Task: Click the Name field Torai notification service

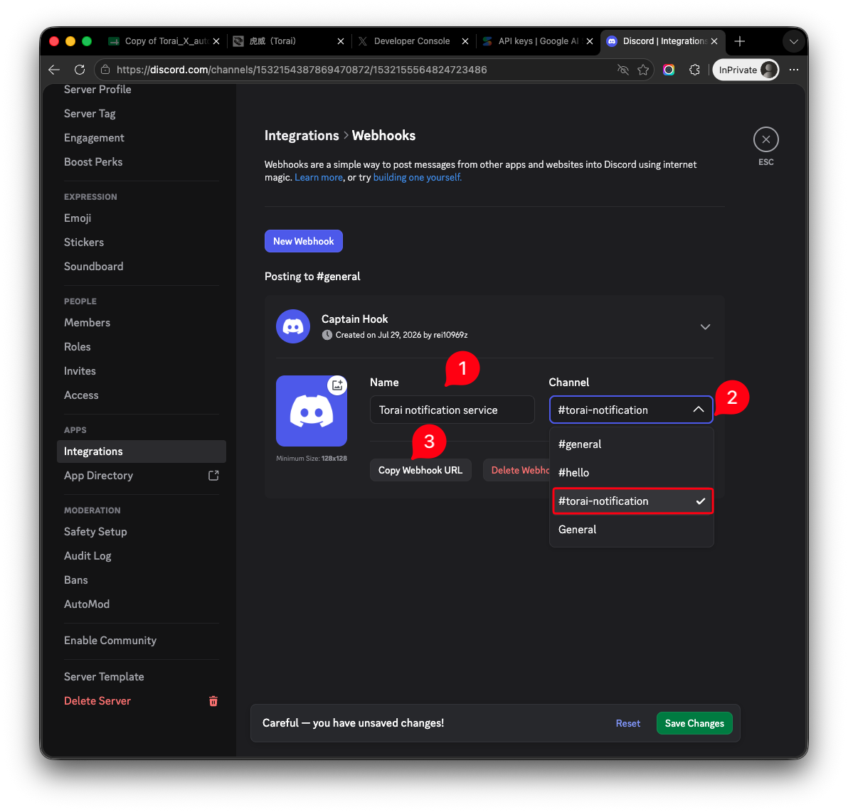Action: coord(452,410)
